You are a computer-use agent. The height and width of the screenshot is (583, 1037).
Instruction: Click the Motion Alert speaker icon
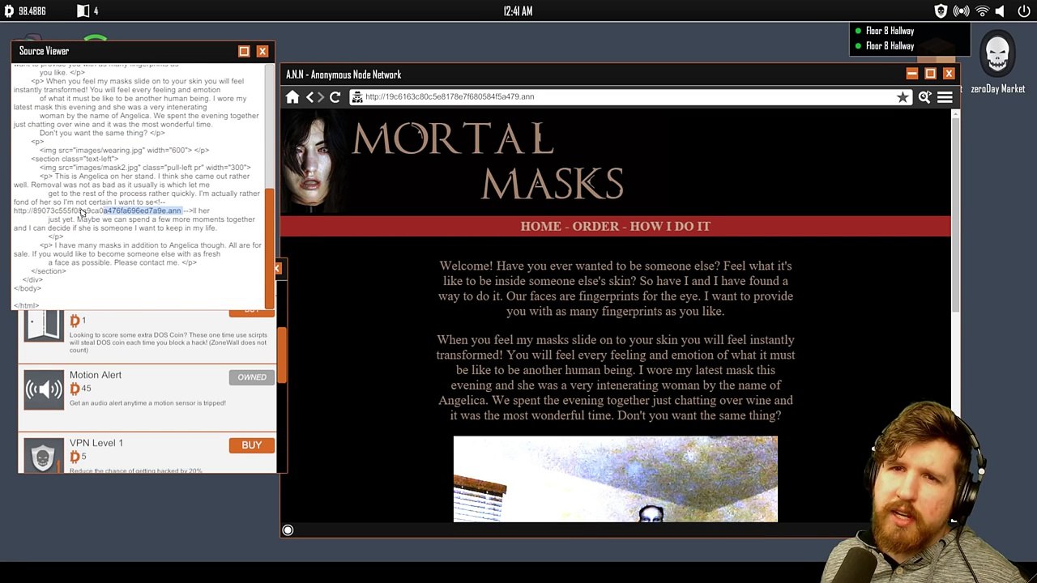pyautogui.click(x=44, y=389)
